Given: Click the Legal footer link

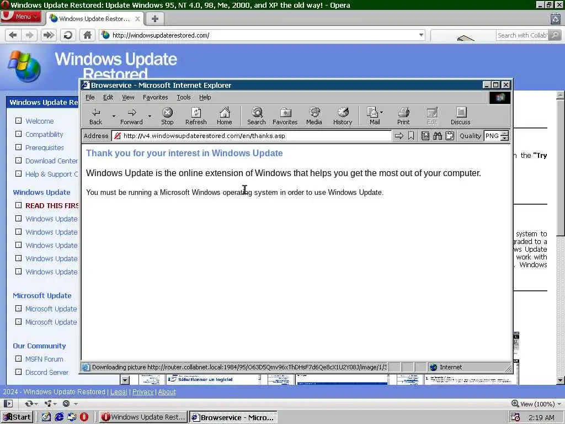Looking at the screenshot, I should tap(119, 392).
